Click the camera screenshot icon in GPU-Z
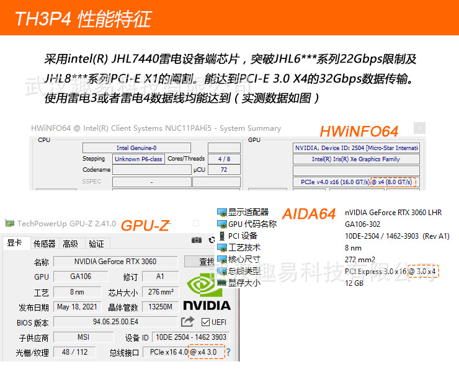The height and width of the screenshot is (372, 459). (197, 240)
